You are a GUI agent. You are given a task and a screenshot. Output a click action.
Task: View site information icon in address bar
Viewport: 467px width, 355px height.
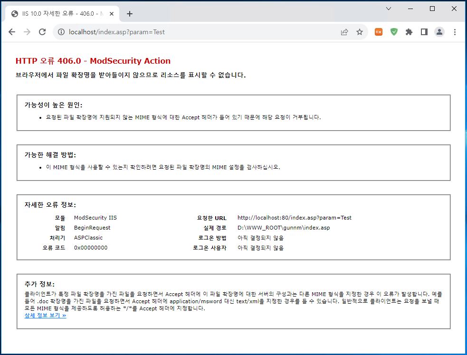click(x=61, y=32)
